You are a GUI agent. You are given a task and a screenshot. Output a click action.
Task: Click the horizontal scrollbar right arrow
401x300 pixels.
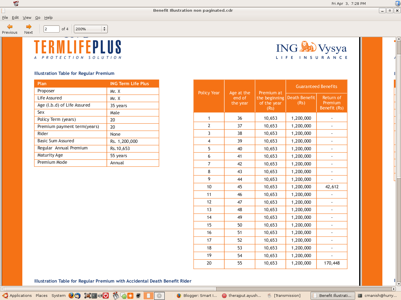(394, 289)
